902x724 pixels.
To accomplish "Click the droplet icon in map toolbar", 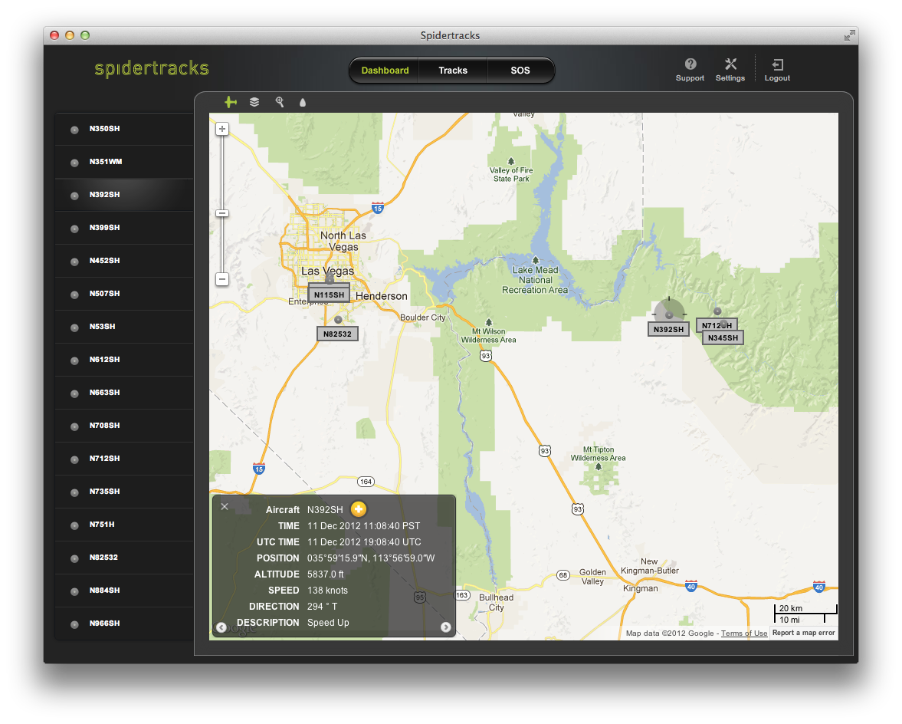I will (303, 103).
